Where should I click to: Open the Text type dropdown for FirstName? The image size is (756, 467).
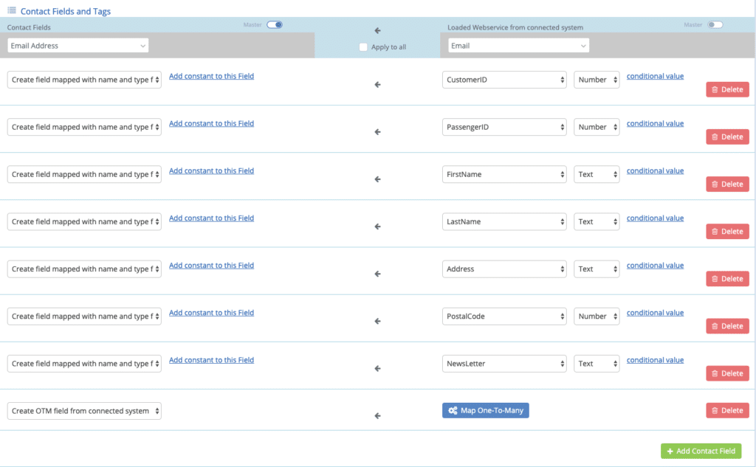click(x=597, y=174)
